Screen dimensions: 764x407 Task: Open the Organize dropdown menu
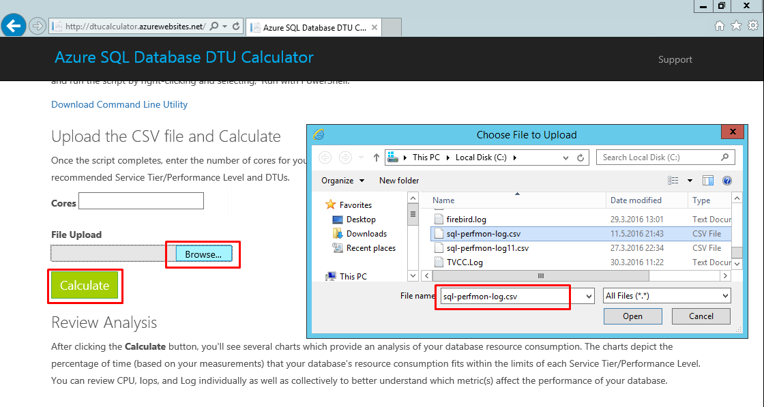click(342, 181)
